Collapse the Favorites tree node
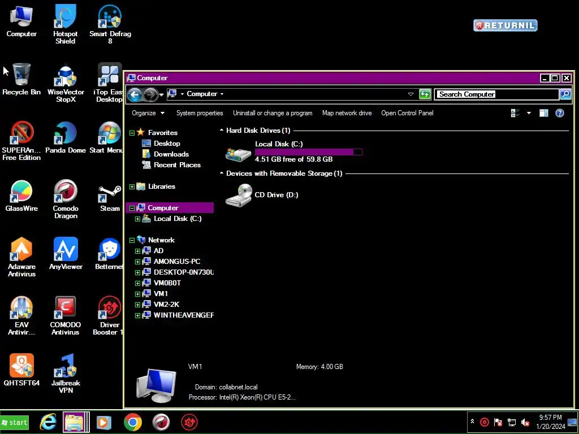The image size is (579, 434). [x=132, y=133]
